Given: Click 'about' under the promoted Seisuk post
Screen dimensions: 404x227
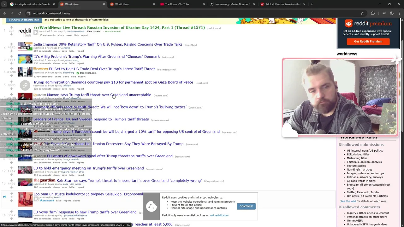Looking at the screenshot, I should [x=76, y=201].
